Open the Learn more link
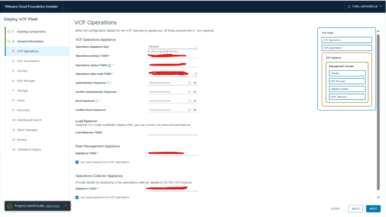The image size is (386, 217). click(52, 206)
